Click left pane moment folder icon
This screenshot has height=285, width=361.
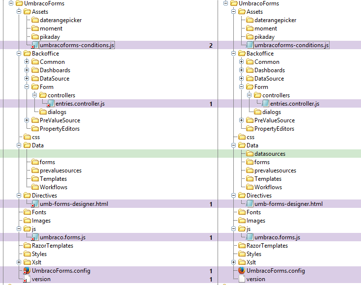pos(35,28)
